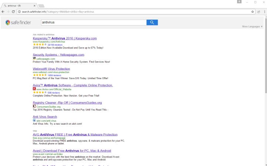Viewport: 267px width, 166px height.
Task: Click the blue magnifier search button
Action: pyautogui.click(x=152, y=22)
